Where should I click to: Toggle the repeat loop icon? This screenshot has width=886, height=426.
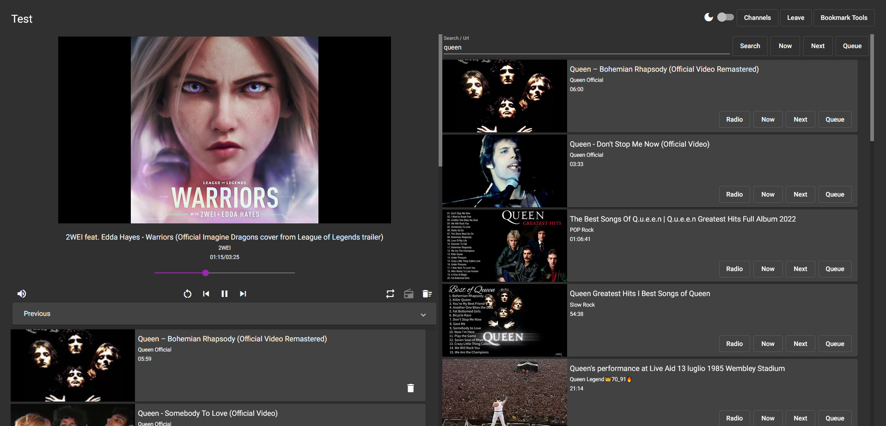coord(391,294)
